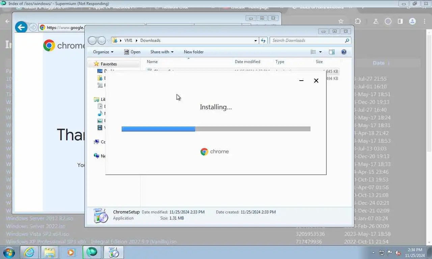The image size is (432, 259).
Task: Show hidden system tray icons
Action: 373,253
